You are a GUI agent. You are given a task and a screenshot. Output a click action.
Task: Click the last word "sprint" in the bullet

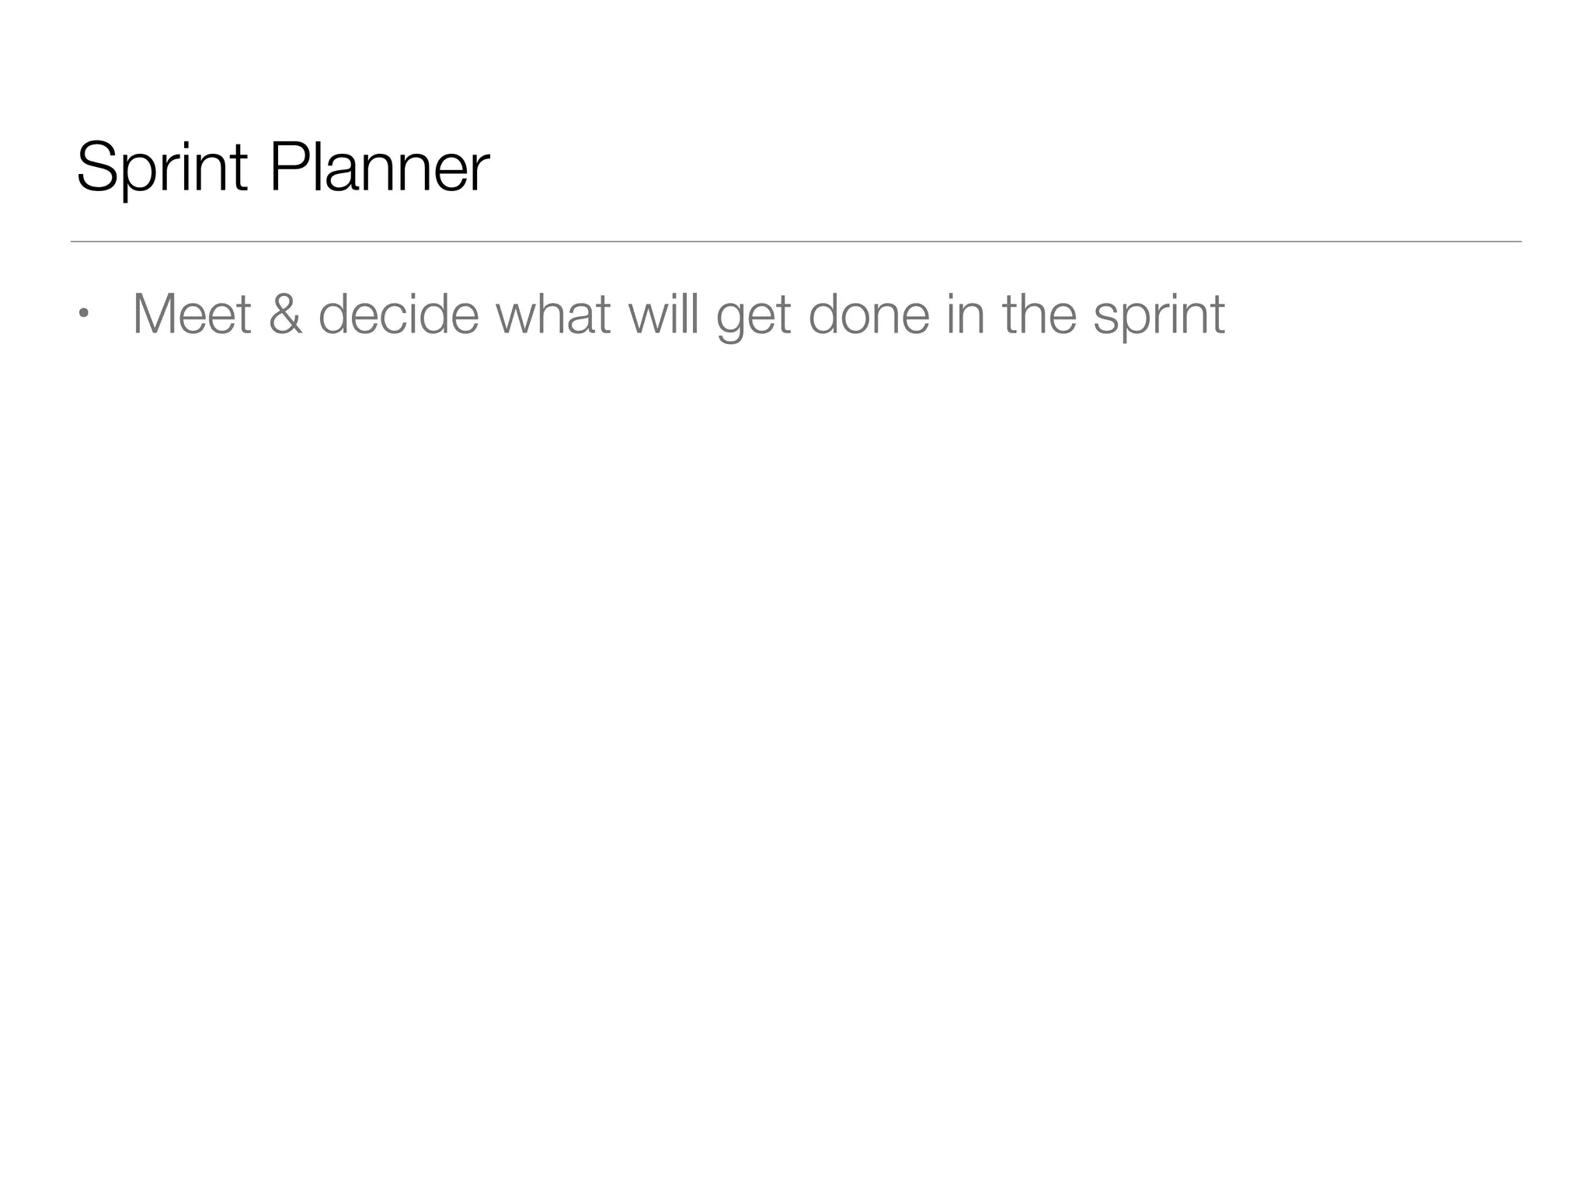tap(1158, 317)
